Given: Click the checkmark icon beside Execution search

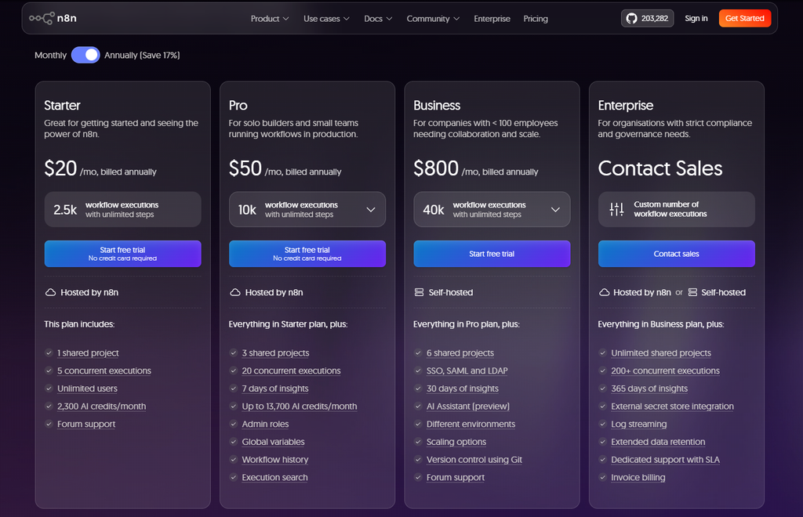Looking at the screenshot, I should tap(234, 478).
